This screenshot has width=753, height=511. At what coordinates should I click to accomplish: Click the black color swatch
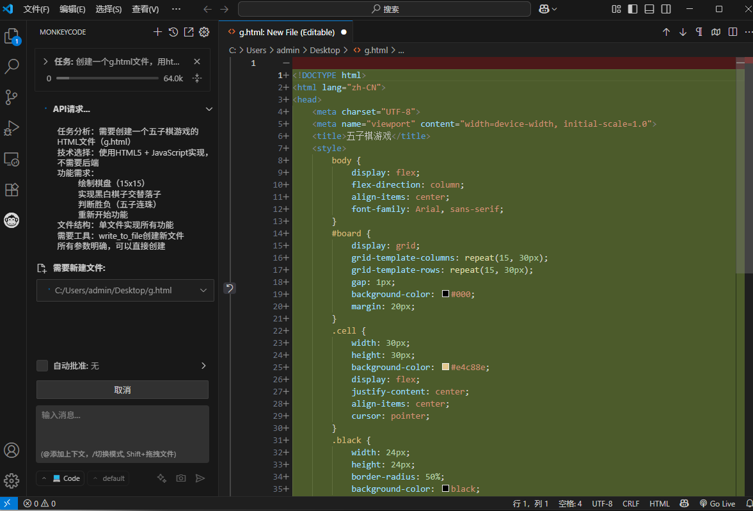pyautogui.click(x=446, y=489)
